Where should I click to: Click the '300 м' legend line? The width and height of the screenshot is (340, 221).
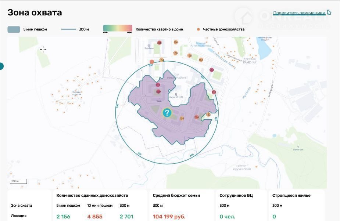point(68,29)
